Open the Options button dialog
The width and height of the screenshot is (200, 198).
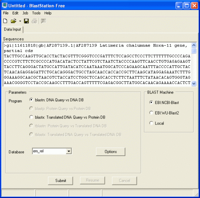point(110,152)
